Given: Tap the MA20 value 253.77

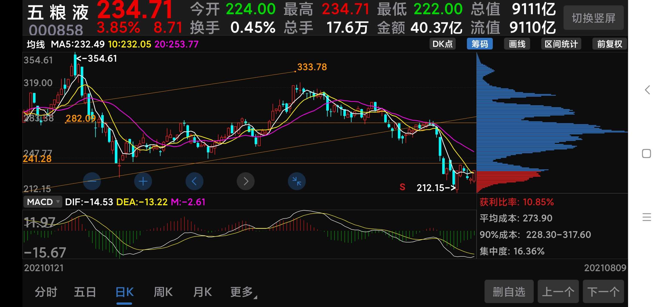Looking at the screenshot, I should click(176, 44).
